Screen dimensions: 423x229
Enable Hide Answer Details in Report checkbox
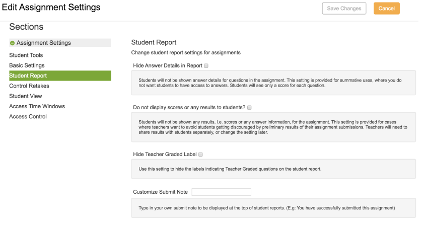(x=206, y=65)
